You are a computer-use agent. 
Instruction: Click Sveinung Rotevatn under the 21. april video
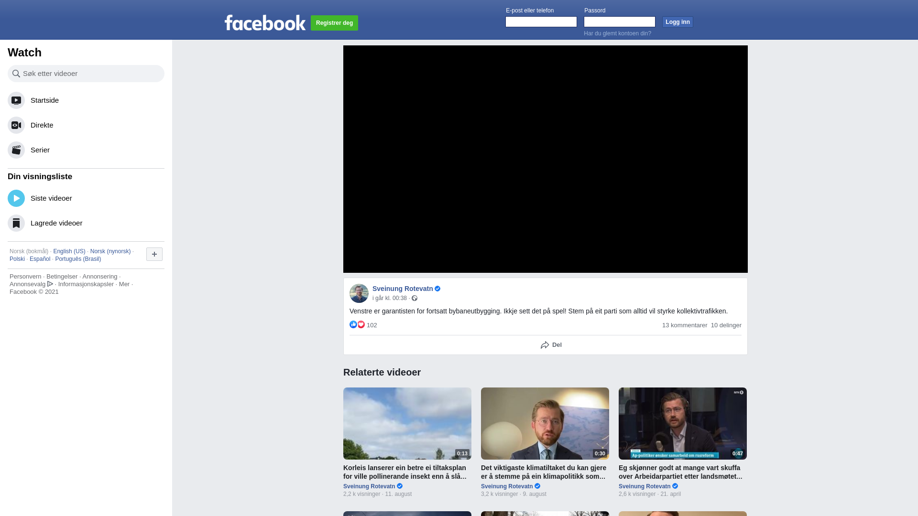click(x=645, y=486)
